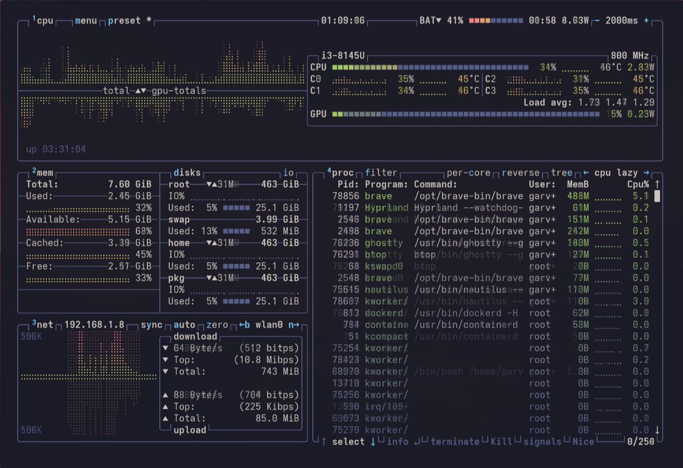Toggle io mode in disks panel
This screenshot has height=468, width=683.
click(289, 172)
